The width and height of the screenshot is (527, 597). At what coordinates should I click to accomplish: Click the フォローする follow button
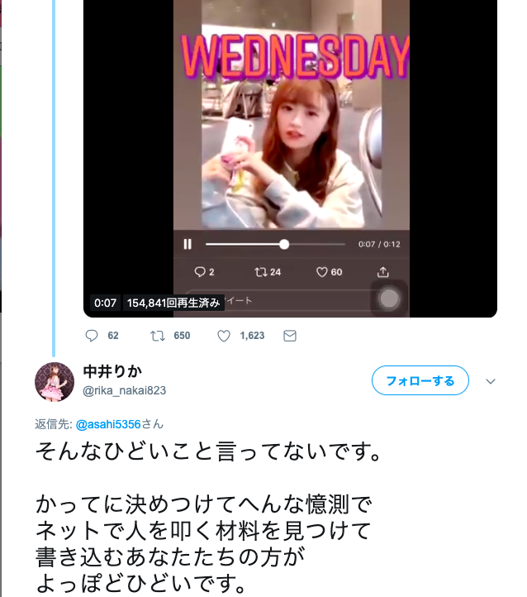pos(420,380)
